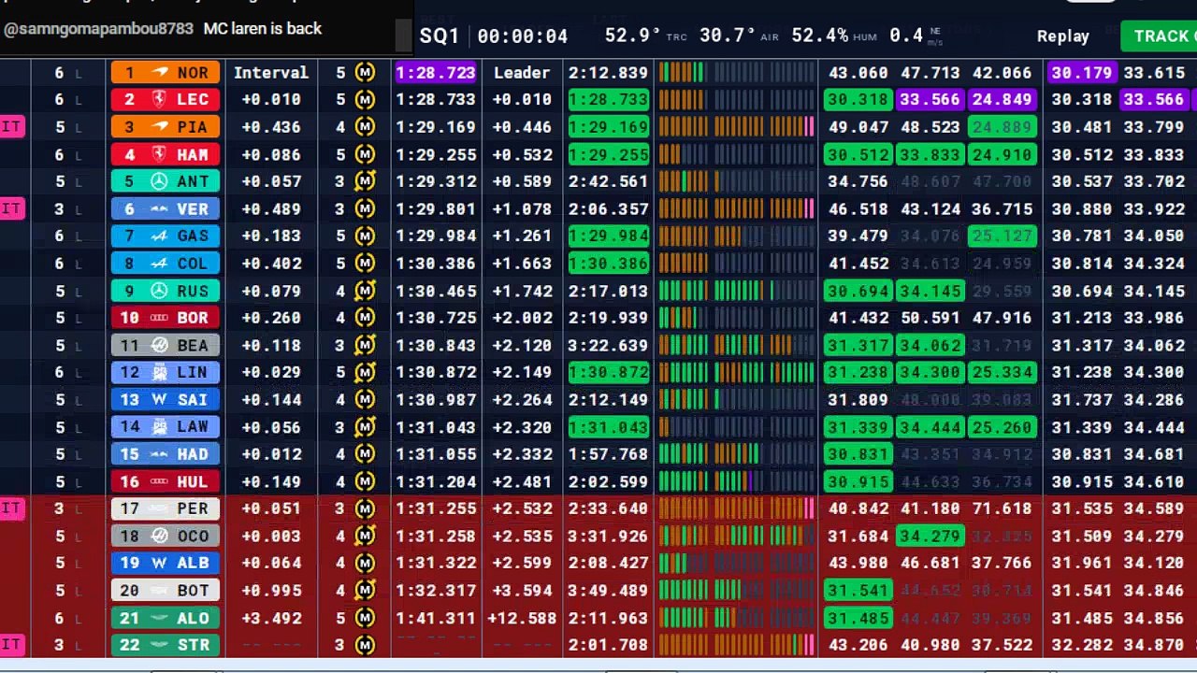Viewport: 1197px width, 673px height.
Task: Click the PIT tag beside PIA row
Action: 11,127
